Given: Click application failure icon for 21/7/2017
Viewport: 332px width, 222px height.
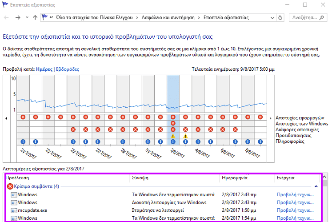Looking at the screenshot, I should 23,117.
